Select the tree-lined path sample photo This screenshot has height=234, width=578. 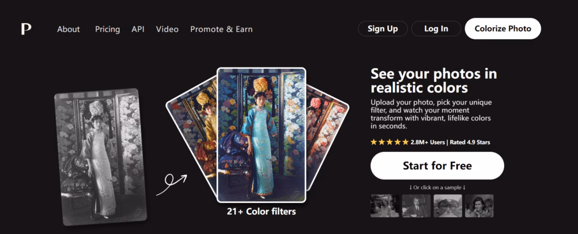[x=448, y=206]
